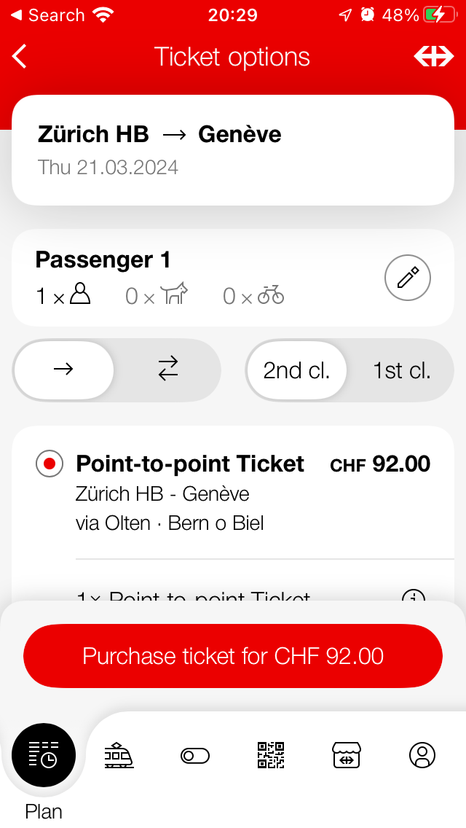The width and height of the screenshot is (466, 828).
Task: Select the train departures icon in bottom bar
Action: 119,756
